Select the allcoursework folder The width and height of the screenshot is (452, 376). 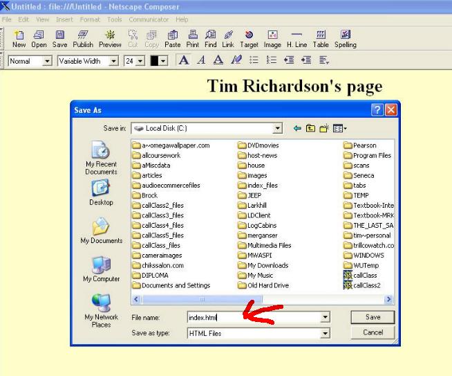tap(156, 155)
